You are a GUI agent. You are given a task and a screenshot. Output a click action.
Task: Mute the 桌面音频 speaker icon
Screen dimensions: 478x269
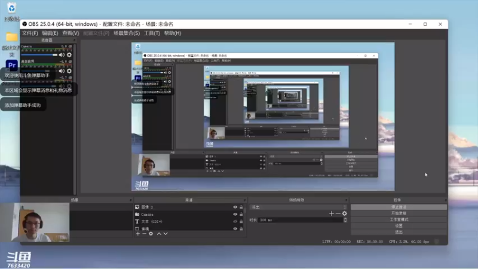(x=62, y=71)
